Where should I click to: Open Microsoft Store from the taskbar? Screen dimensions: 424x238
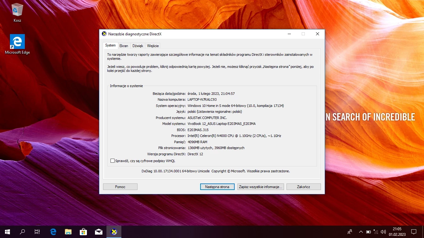[x=83, y=231]
